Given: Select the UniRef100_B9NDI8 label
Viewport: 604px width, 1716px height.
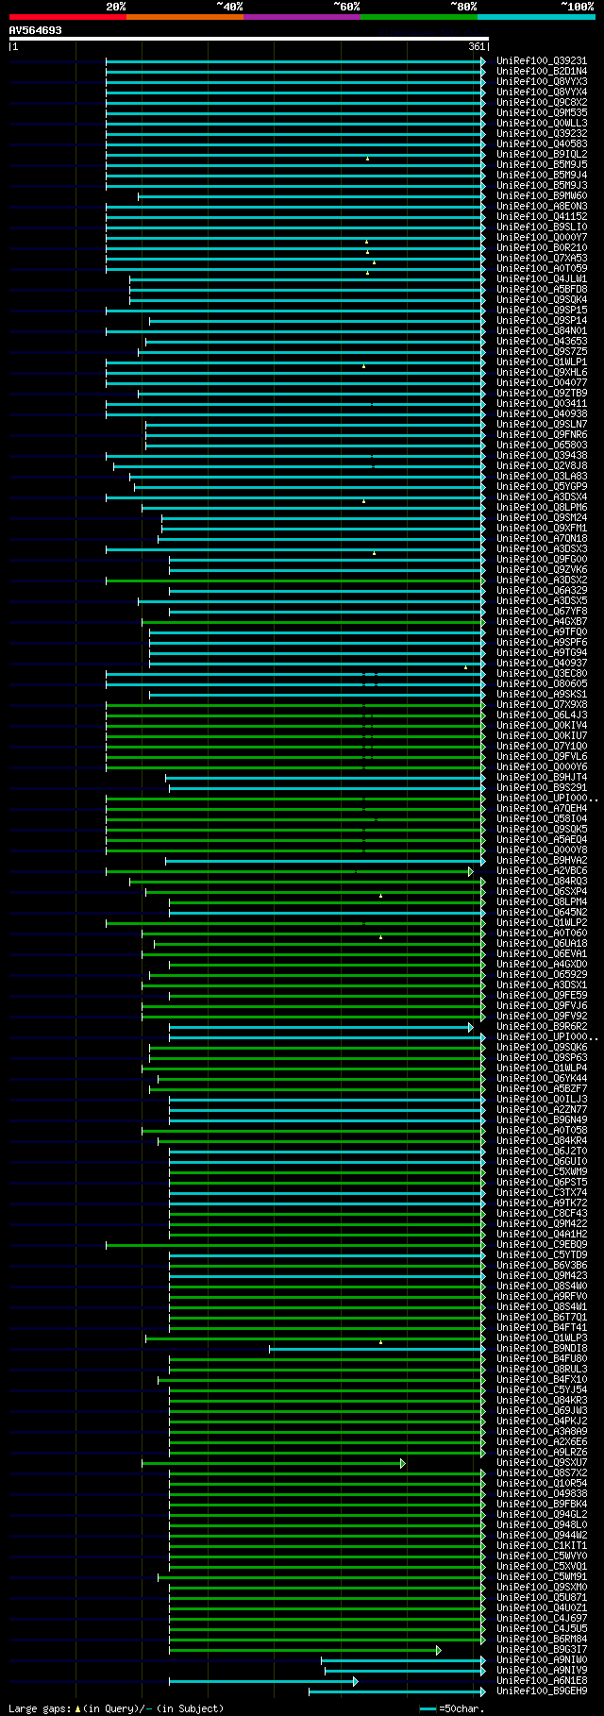Looking at the screenshot, I should point(542,1349).
